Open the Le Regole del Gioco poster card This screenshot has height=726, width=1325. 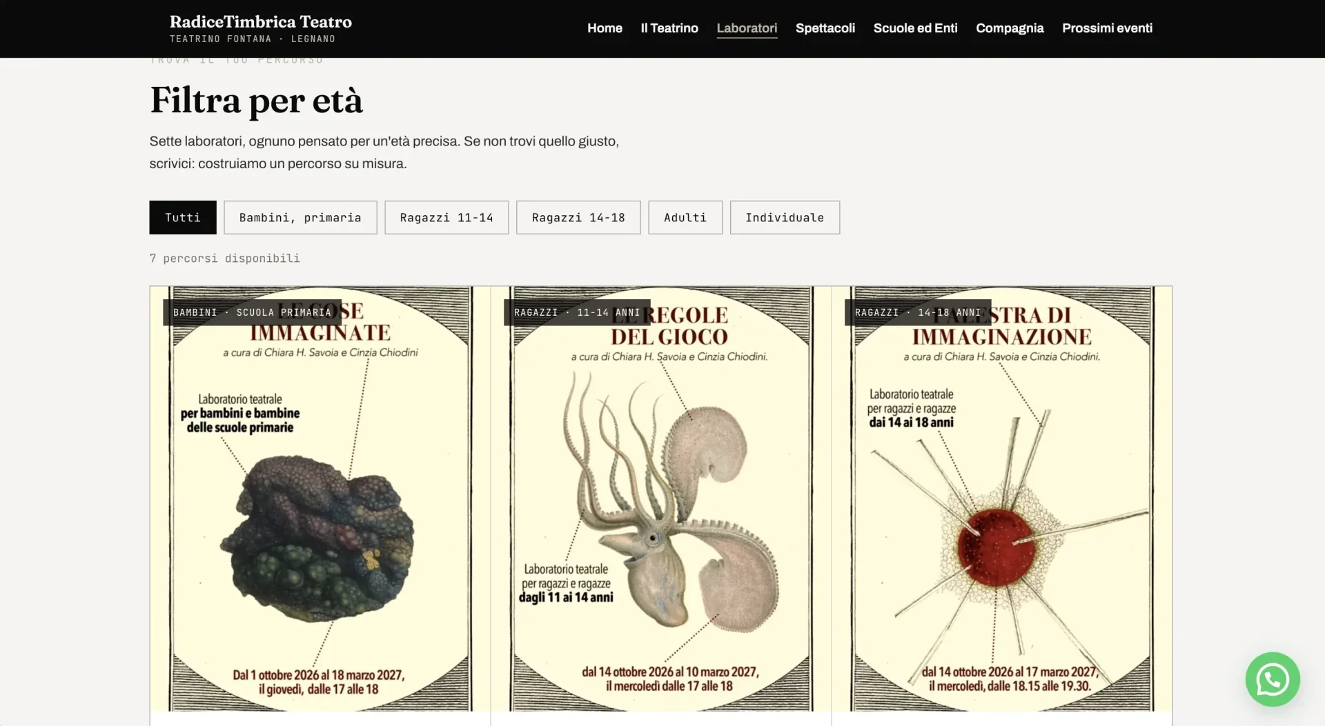pos(661,498)
